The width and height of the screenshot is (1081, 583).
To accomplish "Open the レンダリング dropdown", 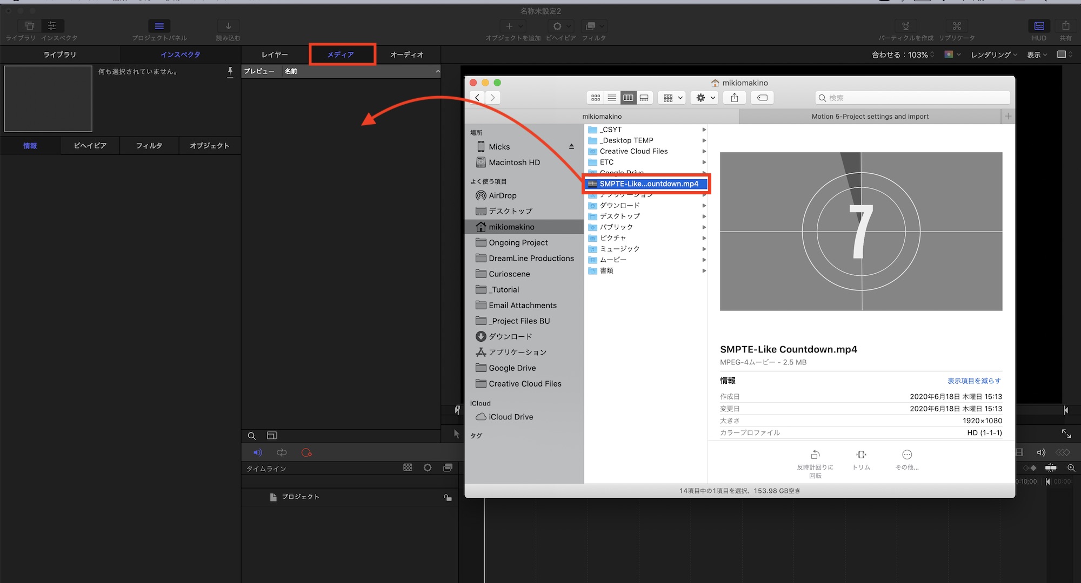I will (x=993, y=55).
